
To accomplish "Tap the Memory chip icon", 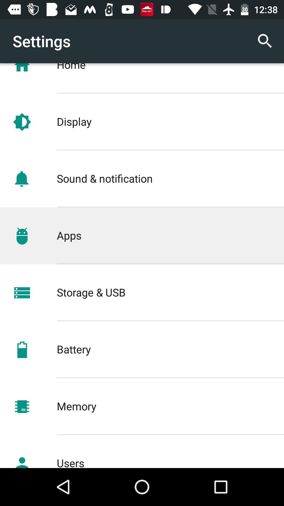I will click(22, 407).
